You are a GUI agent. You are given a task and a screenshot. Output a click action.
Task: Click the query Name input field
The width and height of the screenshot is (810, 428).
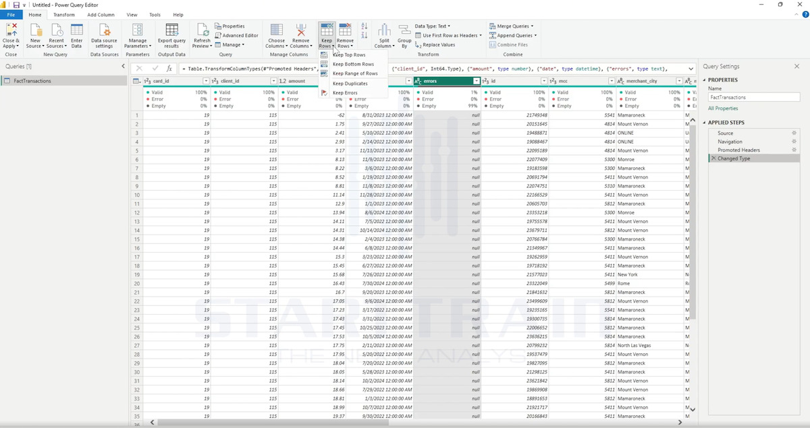coord(754,98)
